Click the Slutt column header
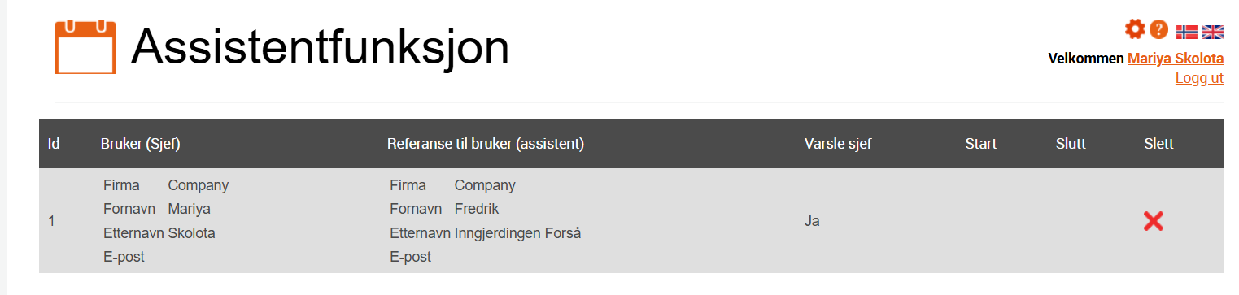This screenshot has height=295, width=1239. tap(1071, 144)
